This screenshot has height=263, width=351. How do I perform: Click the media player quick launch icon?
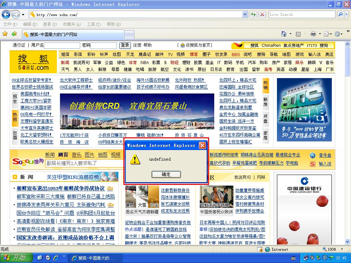click(x=48, y=258)
